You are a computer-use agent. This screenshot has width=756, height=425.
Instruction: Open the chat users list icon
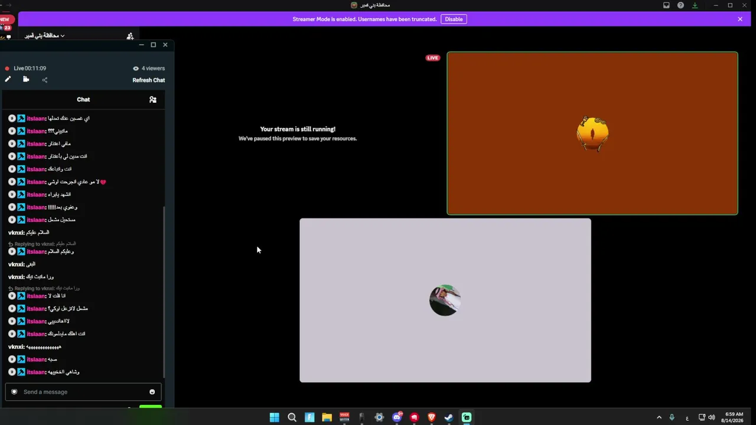(152, 100)
